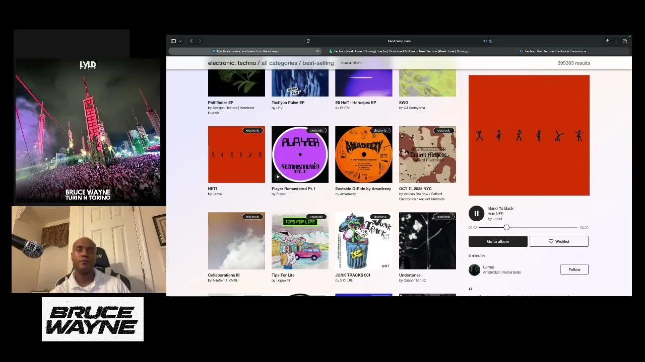The width and height of the screenshot is (645, 362).
Task: Open the JUNK TRACKS 001 cover
Action: [x=364, y=241]
